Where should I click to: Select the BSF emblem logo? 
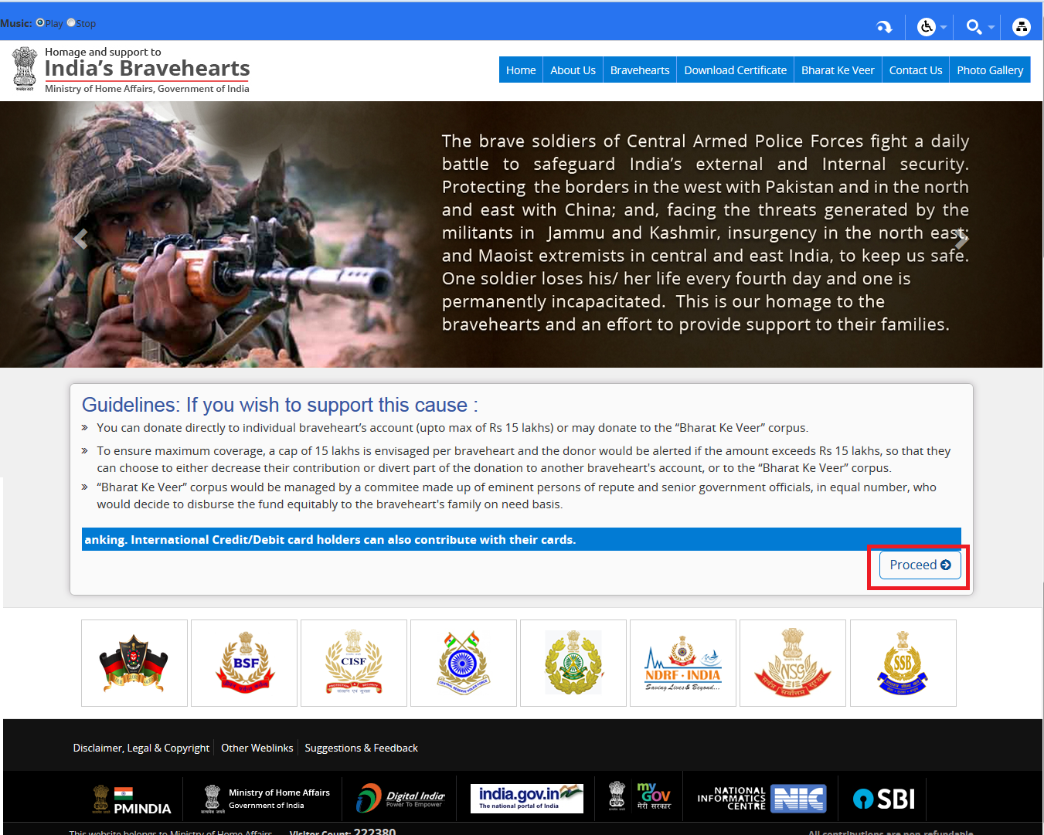pos(243,663)
